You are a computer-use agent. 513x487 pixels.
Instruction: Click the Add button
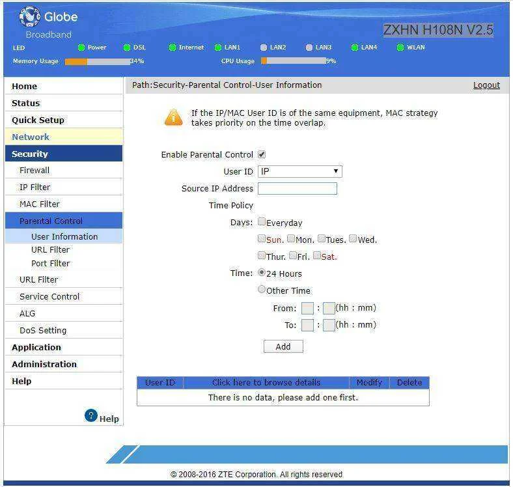click(x=283, y=346)
